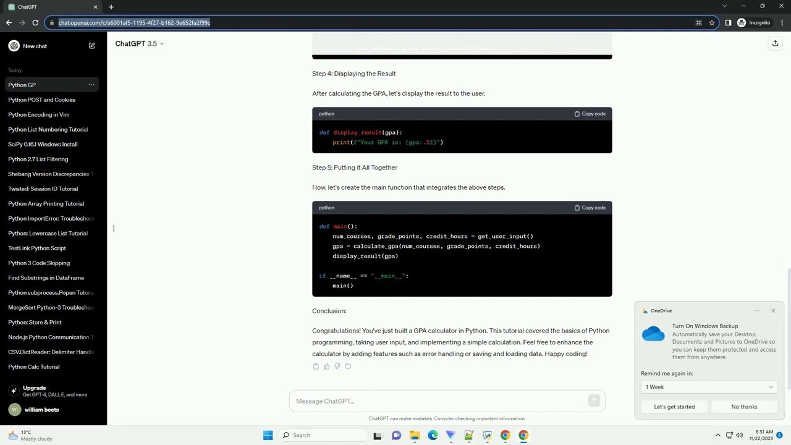Click the browser address bar URL
Viewport: 791px width, 445px height.
(x=134, y=23)
